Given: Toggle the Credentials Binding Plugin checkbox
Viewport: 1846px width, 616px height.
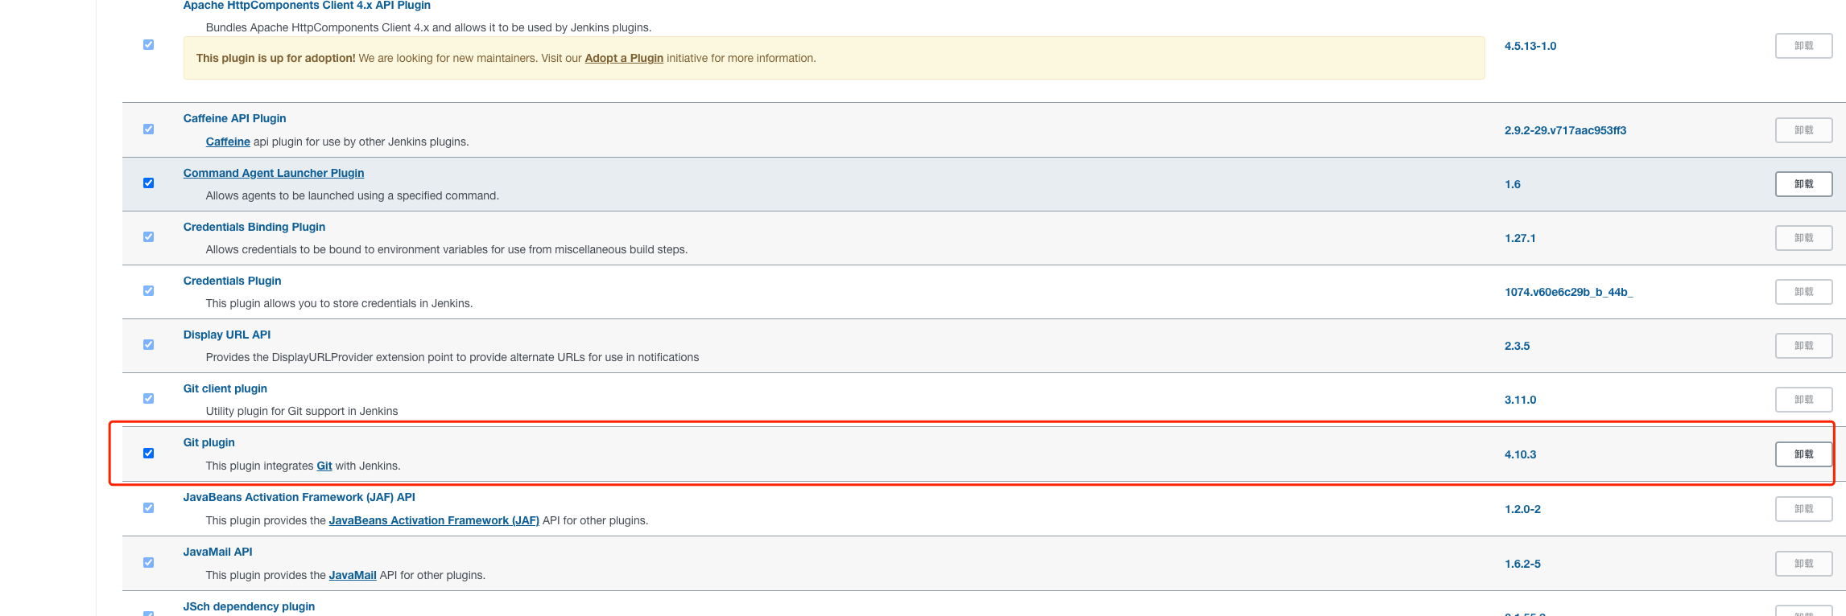Looking at the screenshot, I should pos(148,237).
